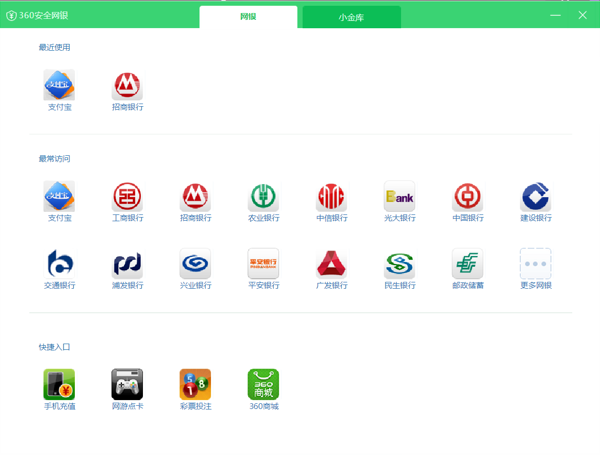
Task: Open the 工商银行 bank icon
Action: 127,196
